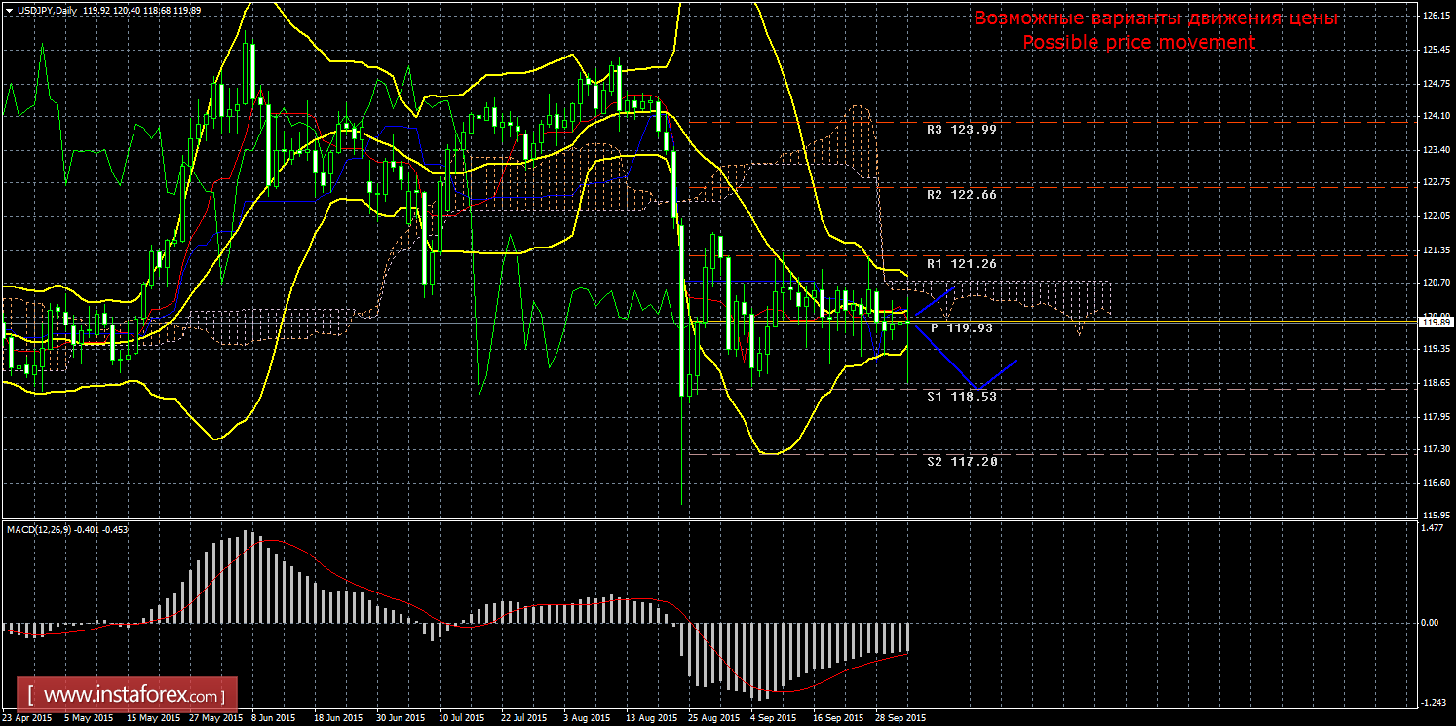This screenshot has width=1456, height=726.
Task: Click the 1.477 MACD scale value
Action: point(1433,528)
